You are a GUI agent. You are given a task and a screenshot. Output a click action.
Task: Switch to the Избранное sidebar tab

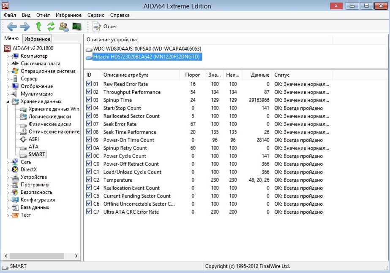[x=37, y=39]
